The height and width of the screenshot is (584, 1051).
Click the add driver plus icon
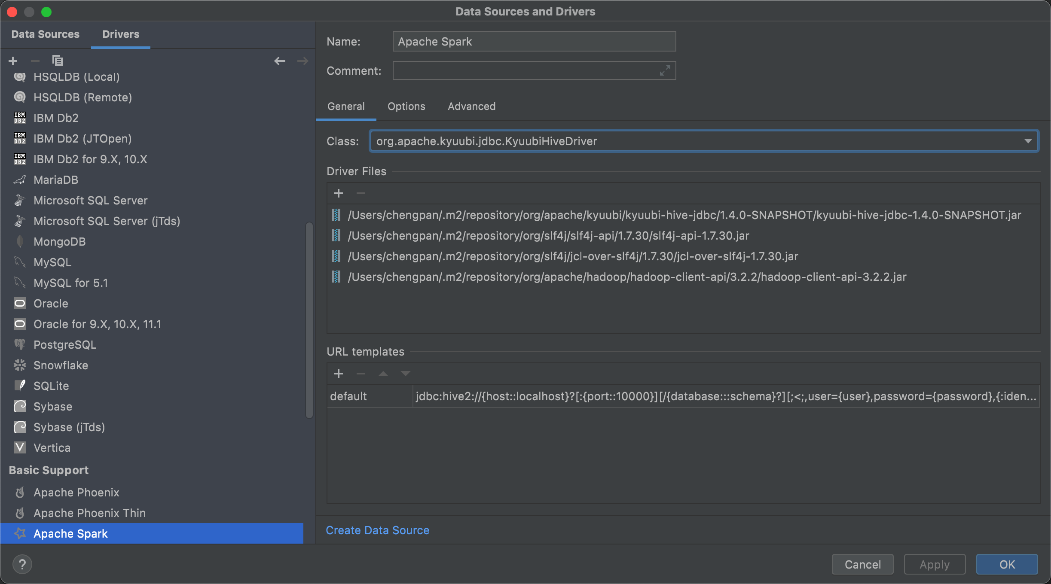[13, 61]
